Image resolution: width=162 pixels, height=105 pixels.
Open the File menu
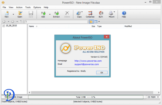[x=4, y=7]
